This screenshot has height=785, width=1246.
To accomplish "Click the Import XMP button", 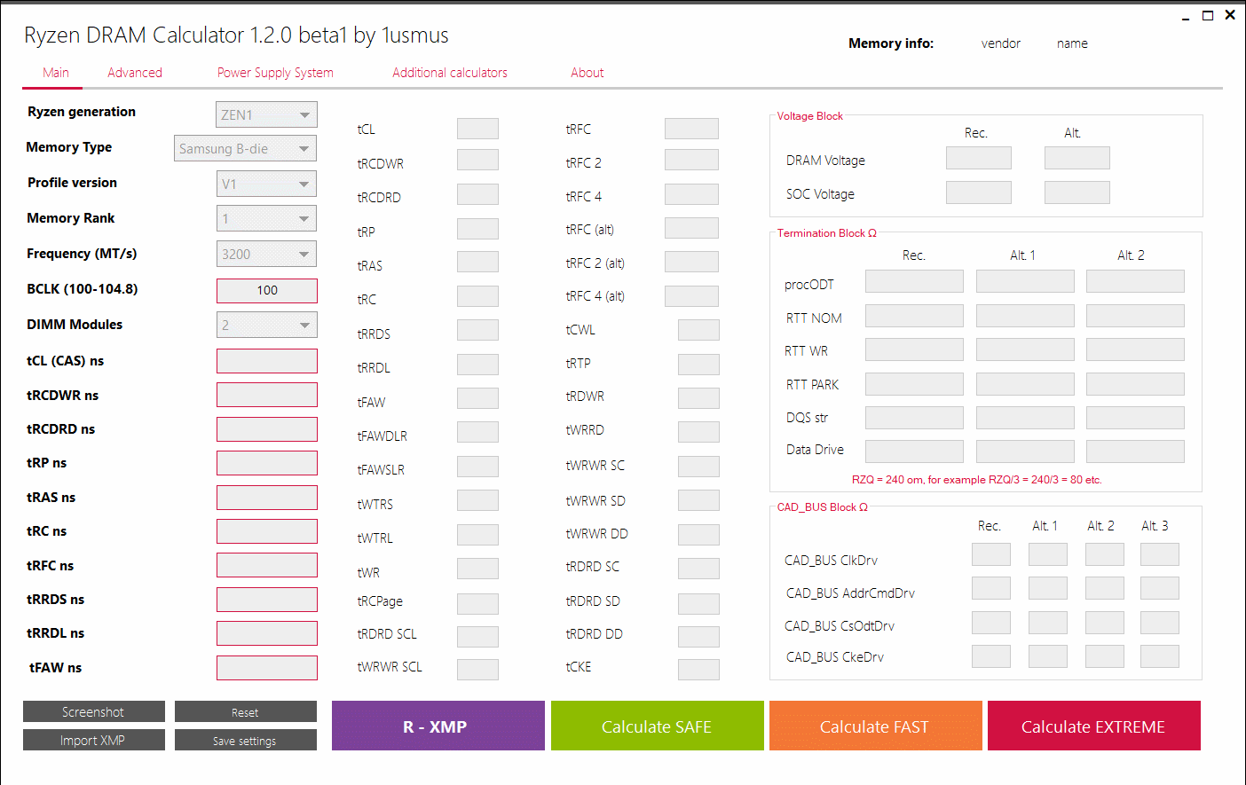I will pos(94,740).
